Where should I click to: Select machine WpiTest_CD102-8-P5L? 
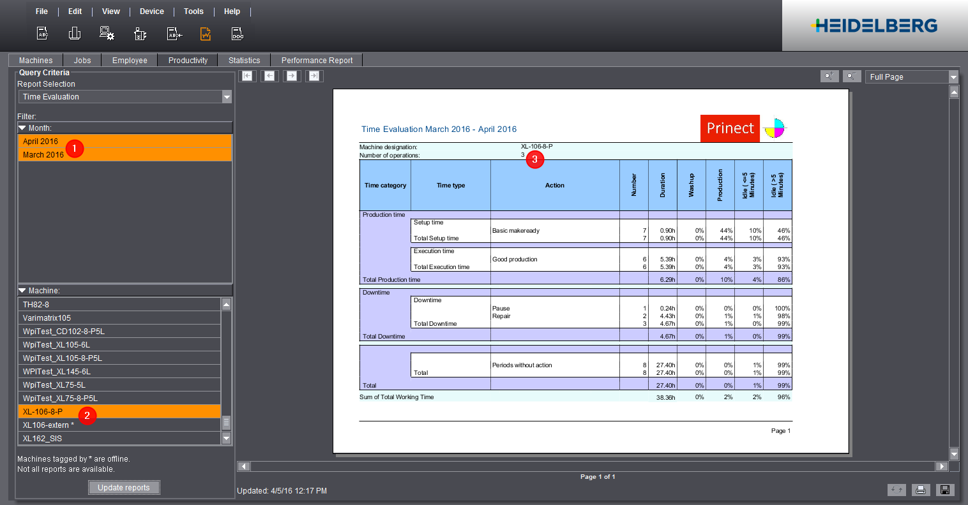coord(119,332)
